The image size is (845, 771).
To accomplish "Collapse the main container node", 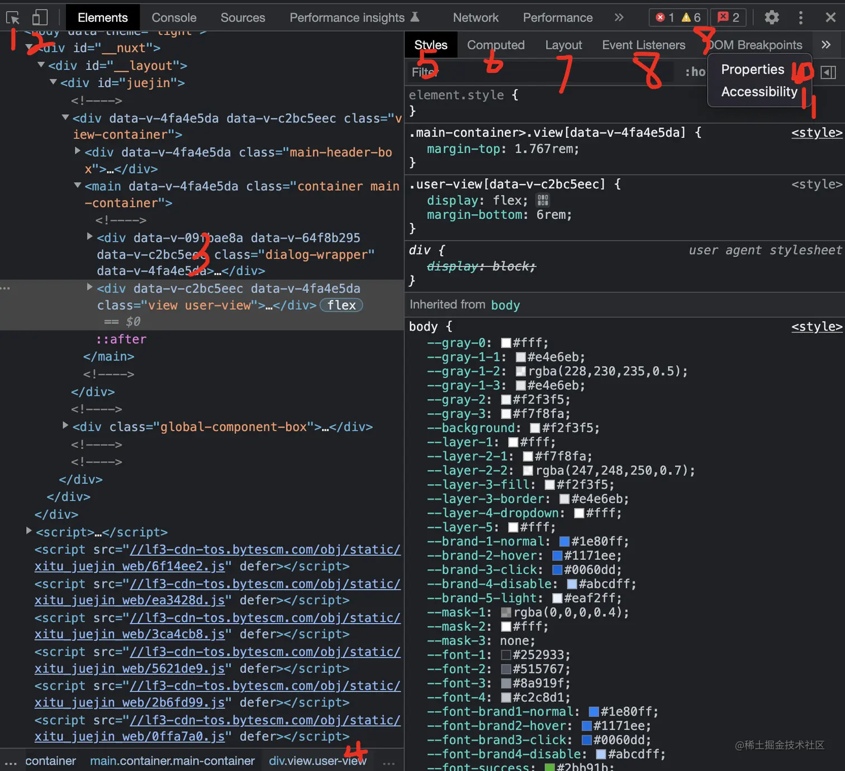I will (78, 185).
